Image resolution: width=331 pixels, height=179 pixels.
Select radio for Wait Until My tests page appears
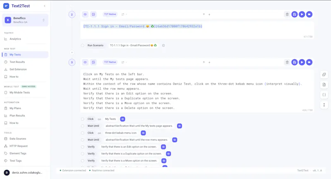tap(82, 126)
